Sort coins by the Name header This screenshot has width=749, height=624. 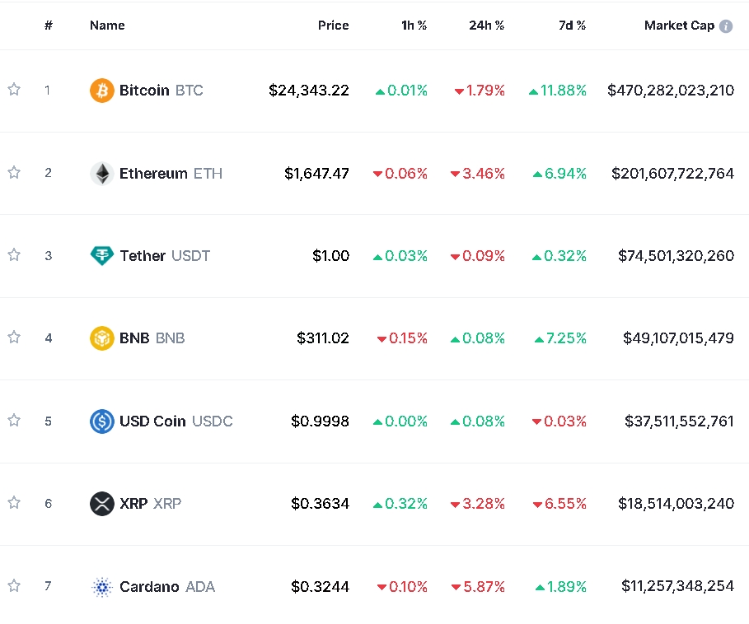coord(107,26)
